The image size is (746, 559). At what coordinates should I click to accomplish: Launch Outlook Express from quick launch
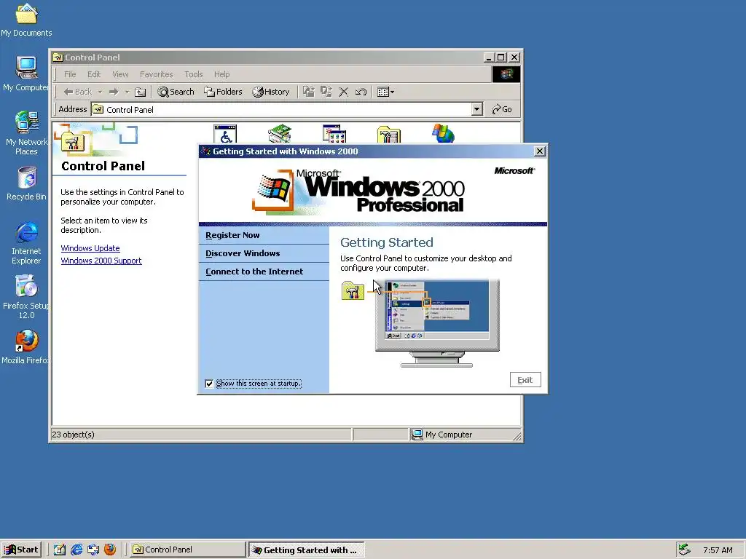click(x=93, y=550)
